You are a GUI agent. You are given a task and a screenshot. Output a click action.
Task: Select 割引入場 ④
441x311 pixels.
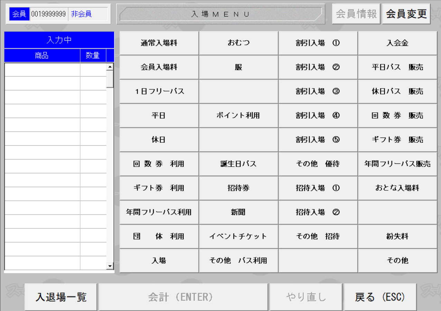pyautogui.click(x=318, y=116)
